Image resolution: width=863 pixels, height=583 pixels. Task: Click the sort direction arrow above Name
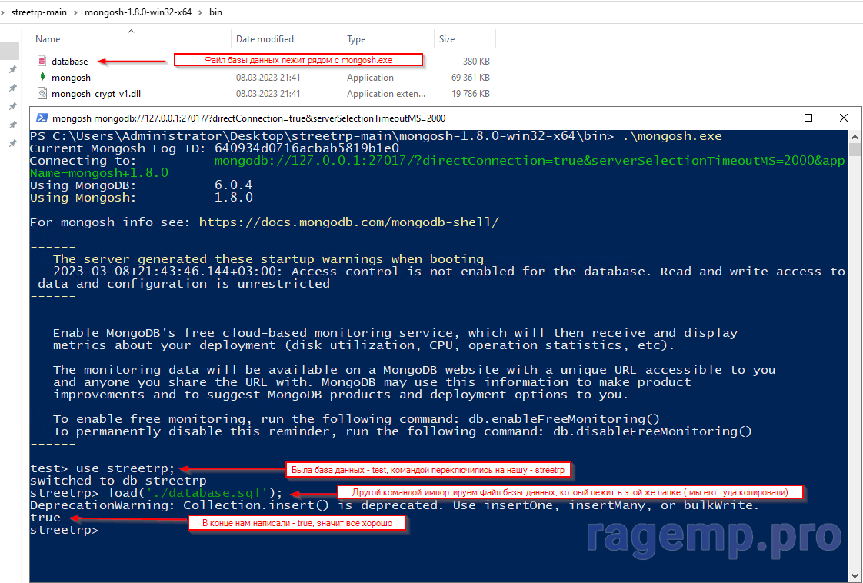coord(131,31)
